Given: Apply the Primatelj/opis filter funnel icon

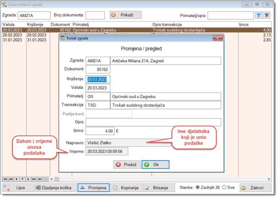Looking at the screenshot, I should pyautogui.click(x=259, y=15).
